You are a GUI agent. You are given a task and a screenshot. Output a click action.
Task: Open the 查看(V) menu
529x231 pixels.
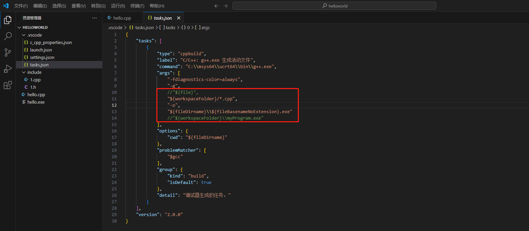tap(79, 6)
